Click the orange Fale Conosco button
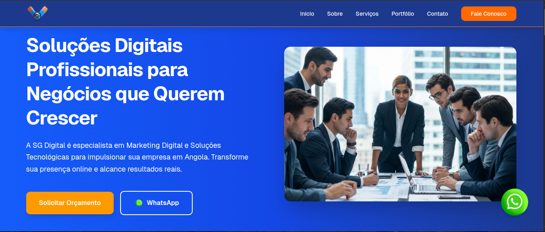 (x=489, y=14)
